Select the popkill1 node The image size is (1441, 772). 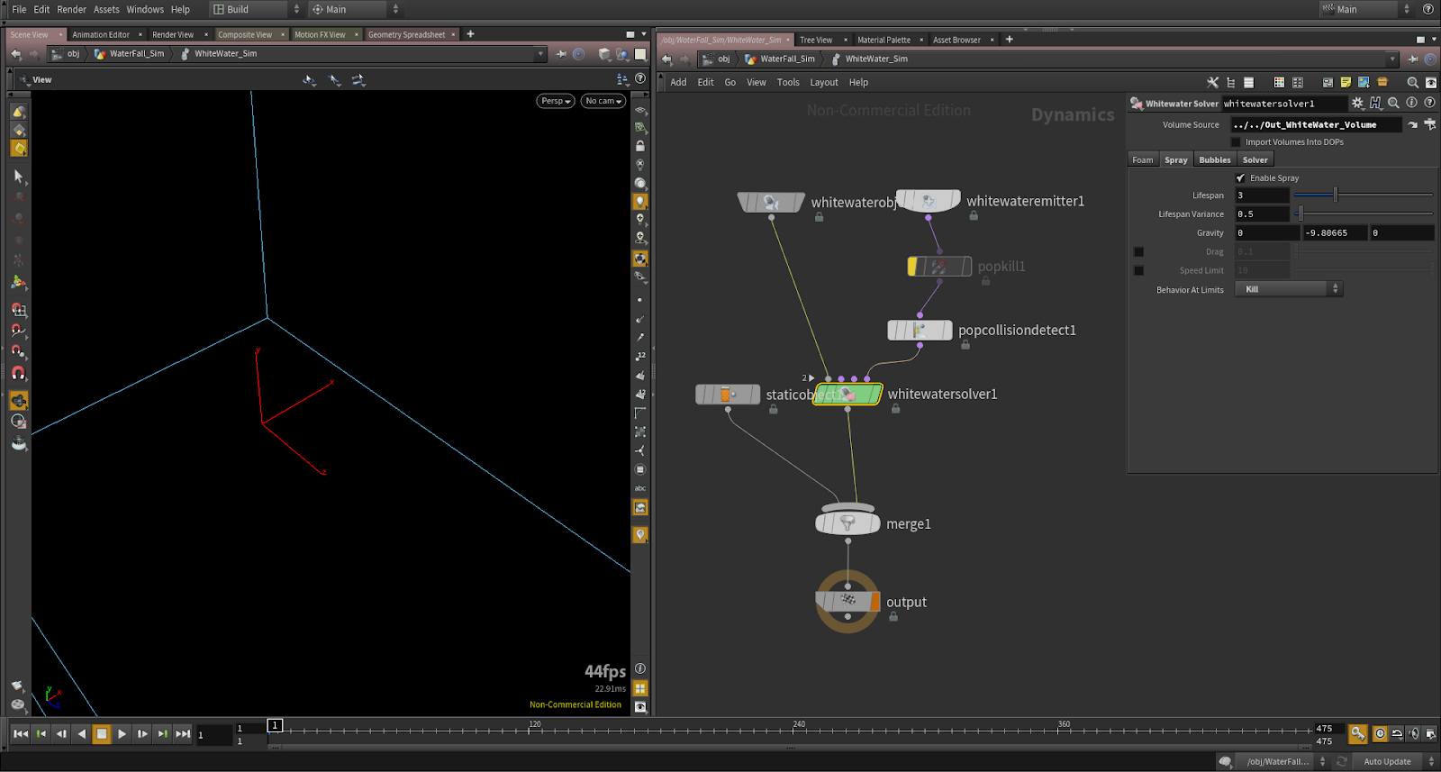pyautogui.click(x=939, y=267)
